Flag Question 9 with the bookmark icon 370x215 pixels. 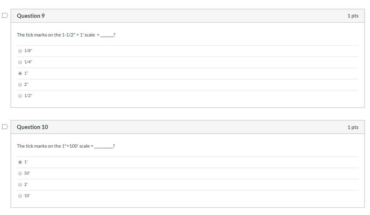click(5, 16)
